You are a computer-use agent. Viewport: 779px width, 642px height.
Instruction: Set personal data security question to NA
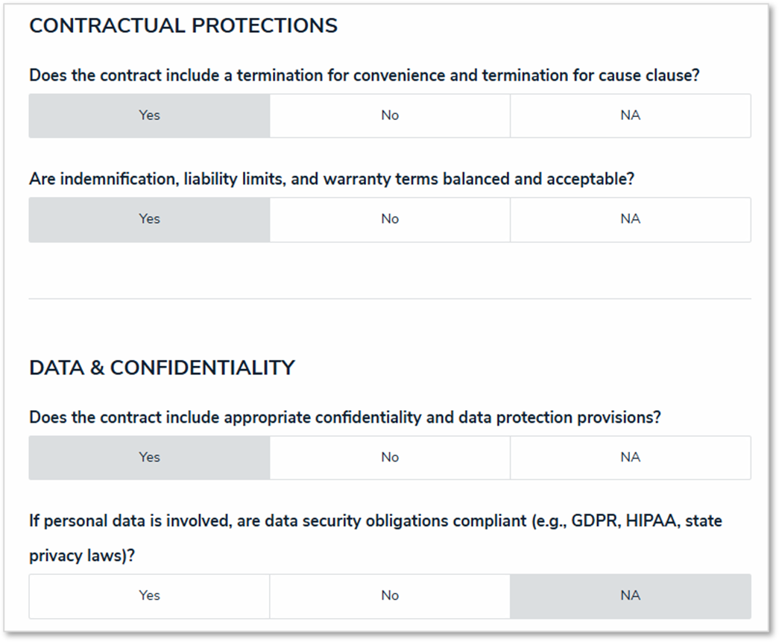pyautogui.click(x=630, y=596)
